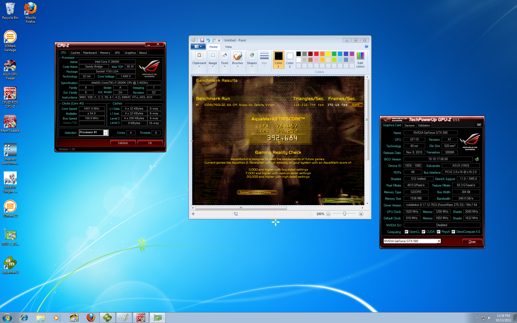Screen dimensions: 517x323
Task: Open the Processor #1 selection dropdown in CPU-Z
Action: (x=106, y=132)
